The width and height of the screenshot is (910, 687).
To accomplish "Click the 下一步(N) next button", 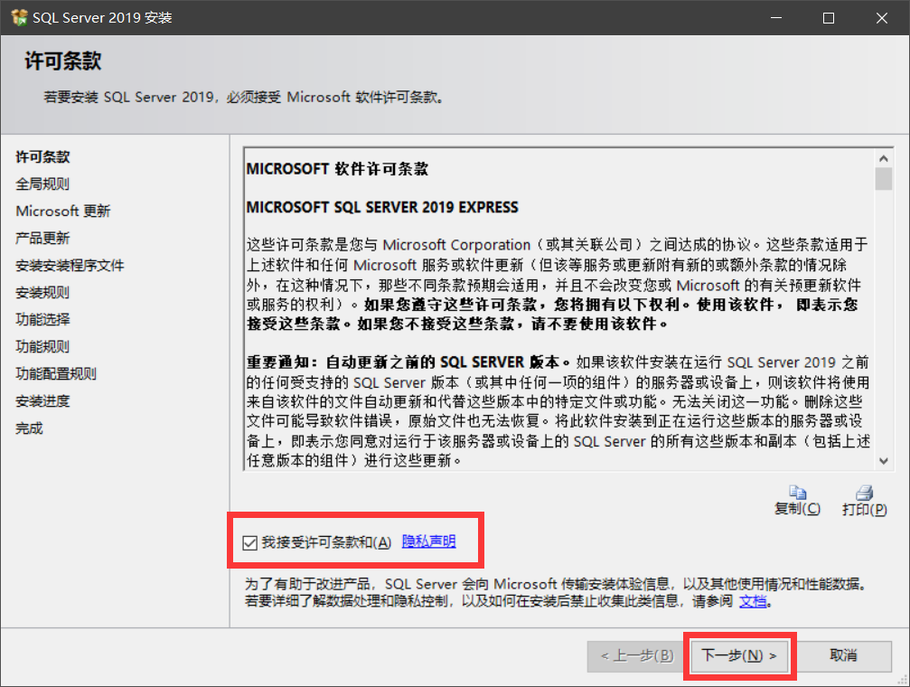I will pyautogui.click(x=739, y=655).
